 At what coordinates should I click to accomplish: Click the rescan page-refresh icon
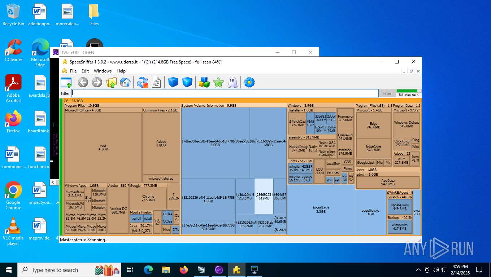(156, 83)
